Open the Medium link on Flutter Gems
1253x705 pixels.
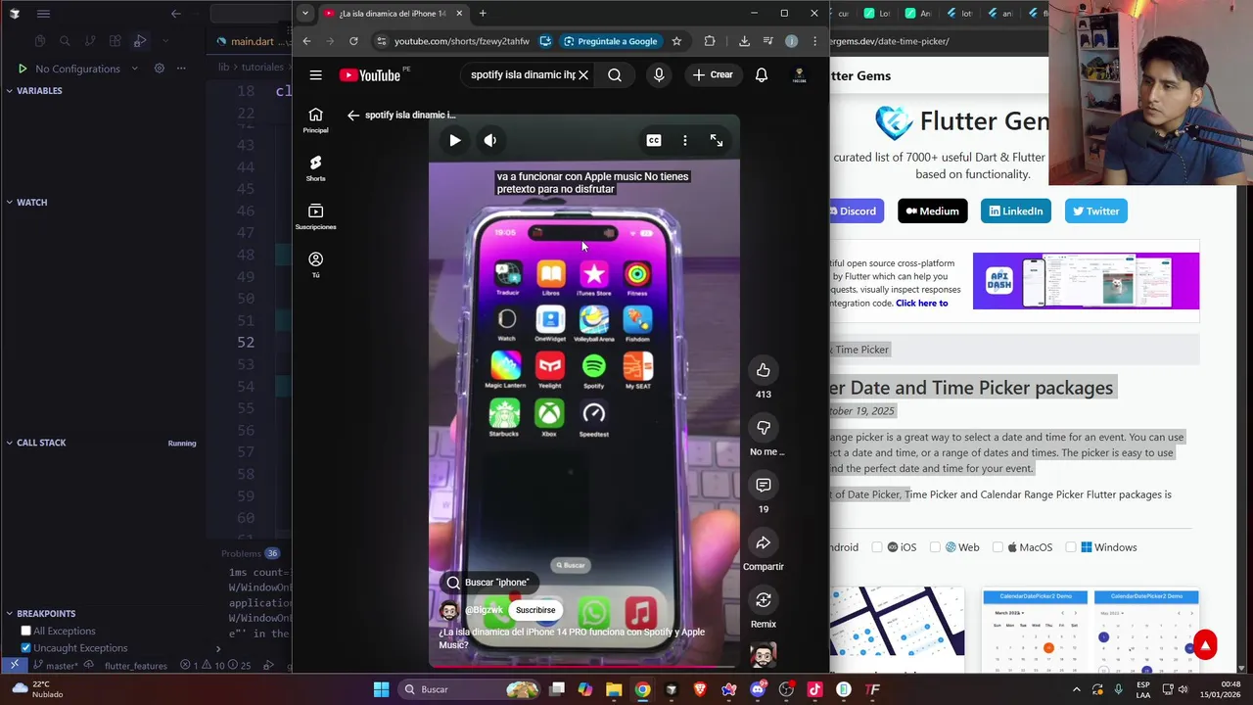coord(932,211)
